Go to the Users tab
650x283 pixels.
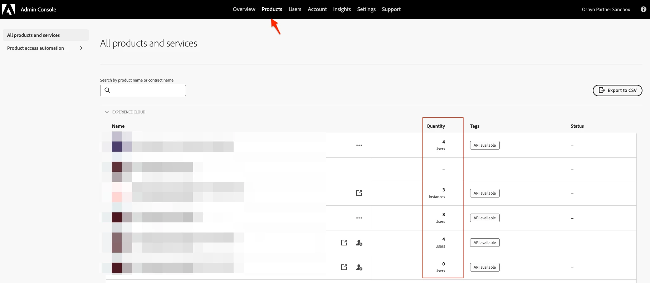click(295, 9)
